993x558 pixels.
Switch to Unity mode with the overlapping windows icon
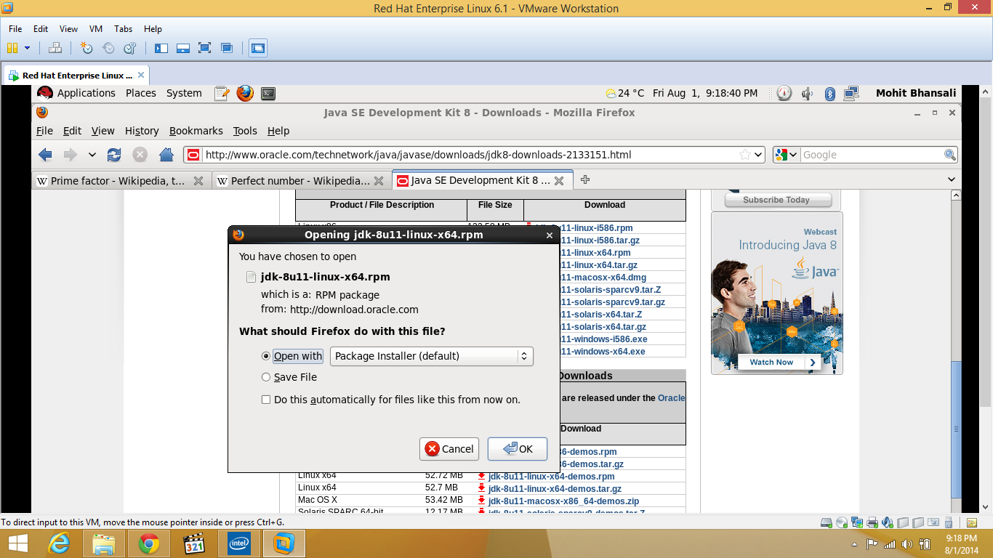coord(227,48)
